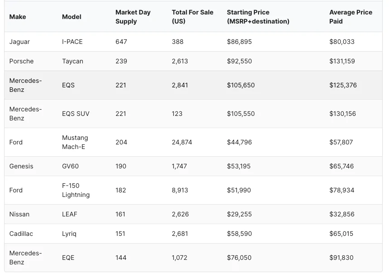Screen dimensions: 389x273
Task: Select the 24,874 total for sale value
Action: tap(182, 142)
